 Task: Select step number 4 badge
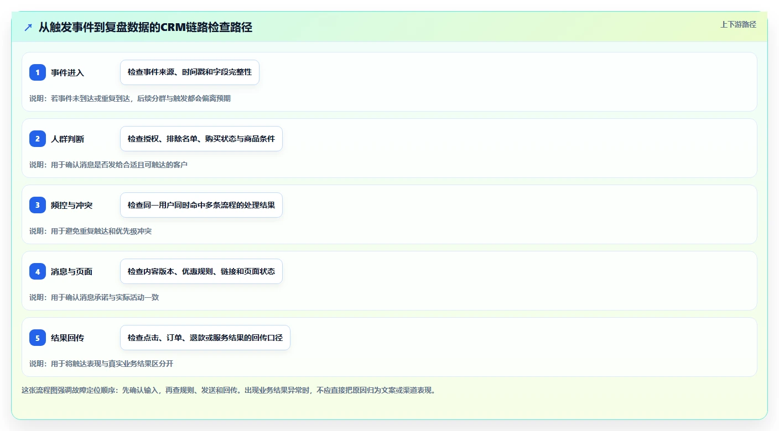coord(38,271)
